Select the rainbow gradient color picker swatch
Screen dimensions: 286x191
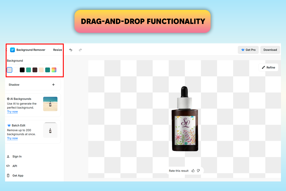[54, 70]
